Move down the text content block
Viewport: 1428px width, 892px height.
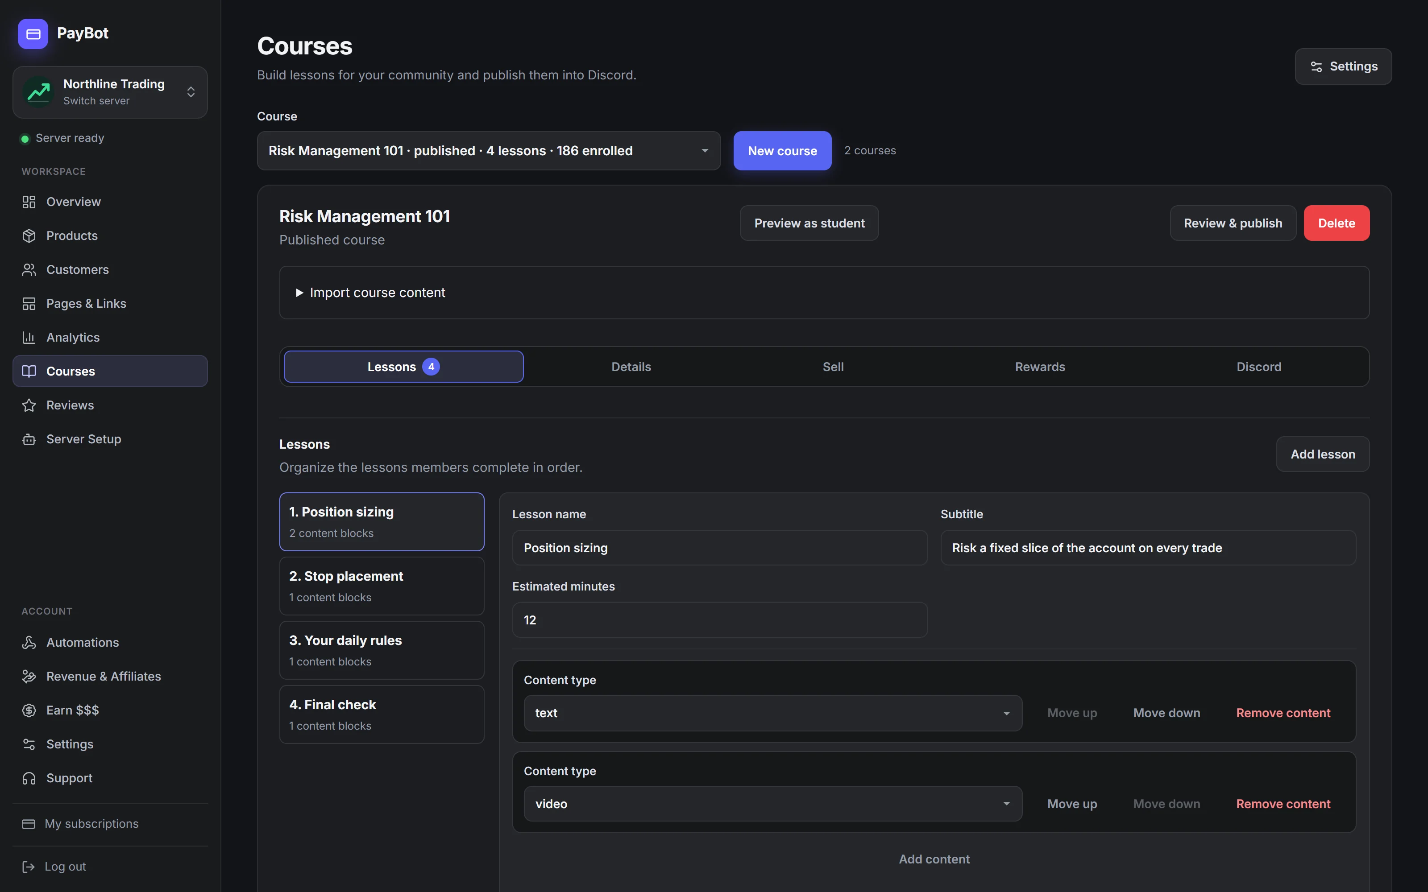pyautogui.click(x=1166, y=713)
